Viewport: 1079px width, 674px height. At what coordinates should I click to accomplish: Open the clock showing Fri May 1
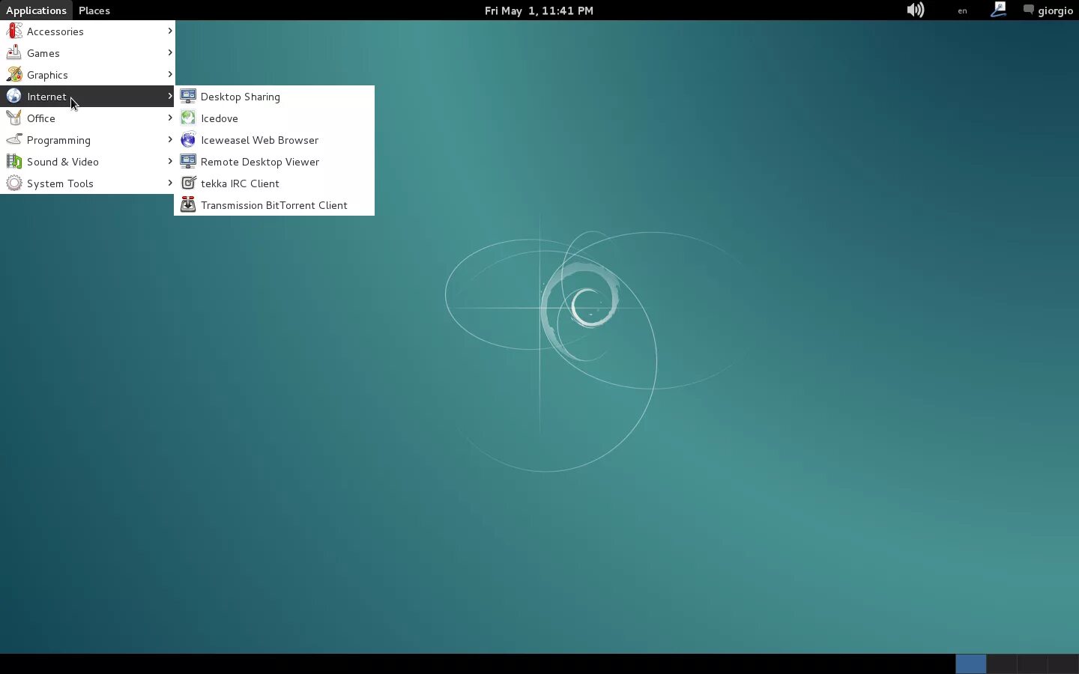539,10
